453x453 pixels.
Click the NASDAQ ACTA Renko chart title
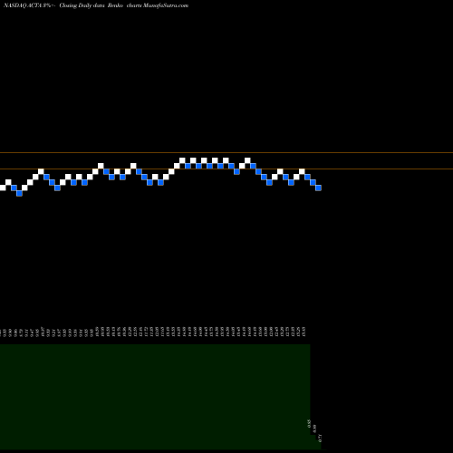pos(96,5)
